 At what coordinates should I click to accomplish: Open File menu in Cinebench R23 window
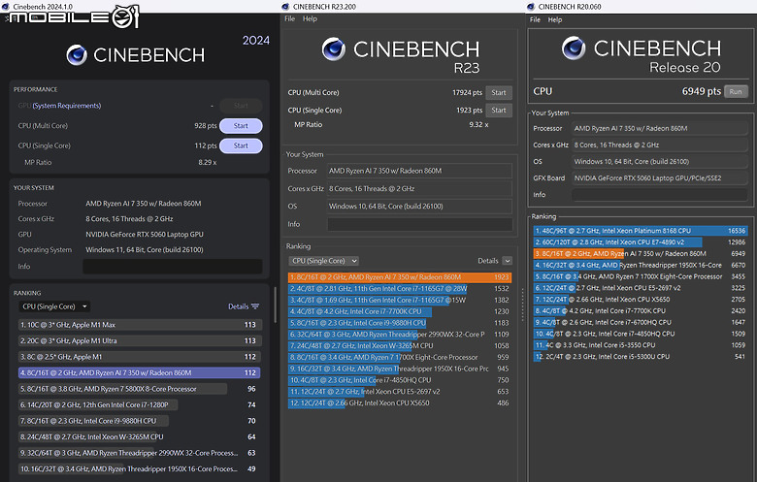coord(289,18)
